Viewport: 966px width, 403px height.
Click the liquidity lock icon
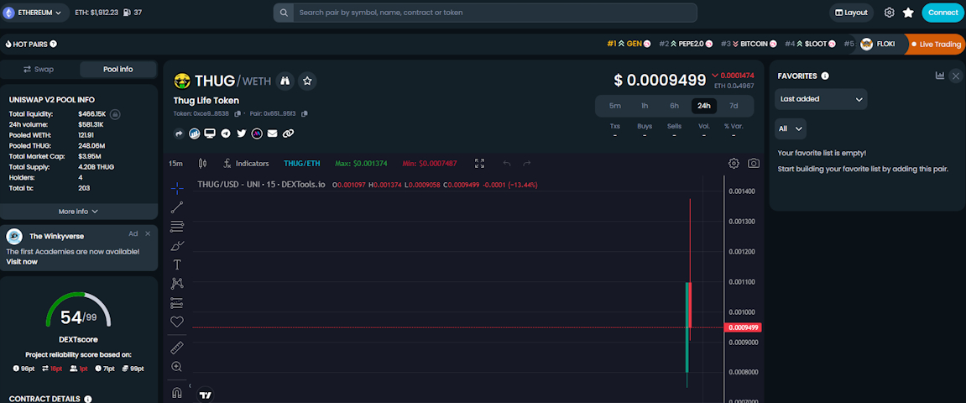tap(115, 114)
